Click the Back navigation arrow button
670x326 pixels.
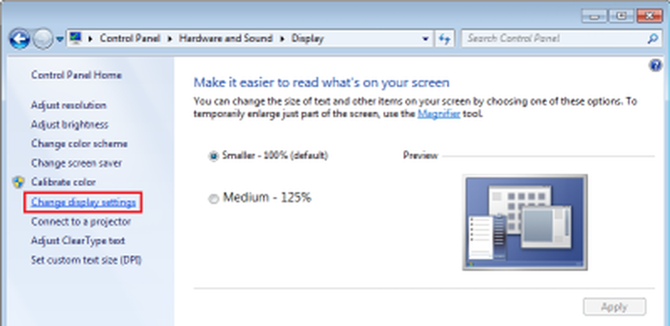point(21,39)
